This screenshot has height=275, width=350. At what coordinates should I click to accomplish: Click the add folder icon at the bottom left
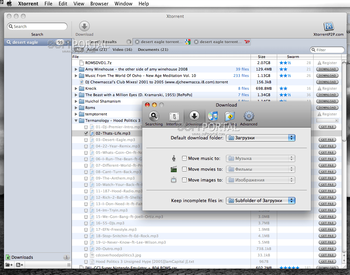click(x=9, y=265)
